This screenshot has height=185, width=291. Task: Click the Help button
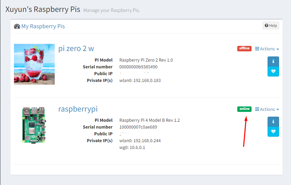[271, 26]
